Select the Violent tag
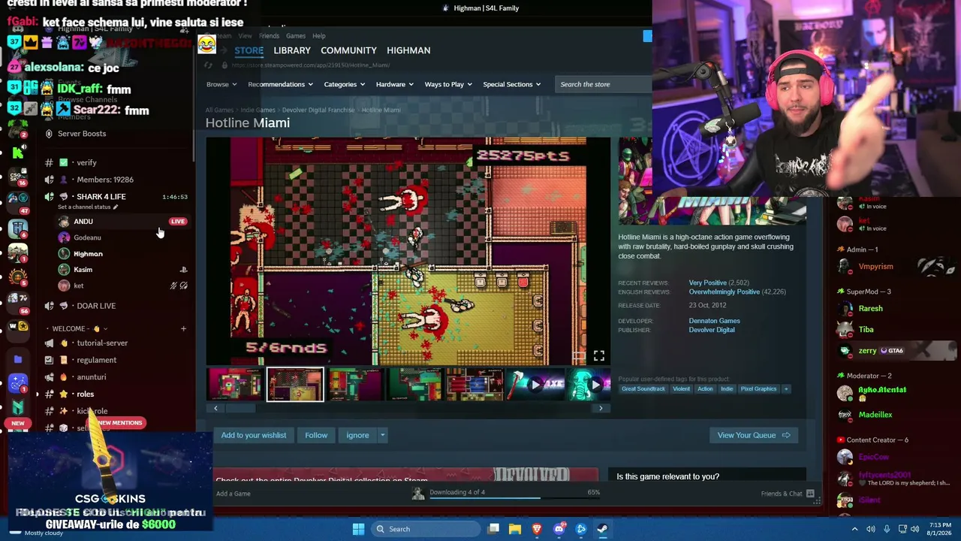 (681, 388)
